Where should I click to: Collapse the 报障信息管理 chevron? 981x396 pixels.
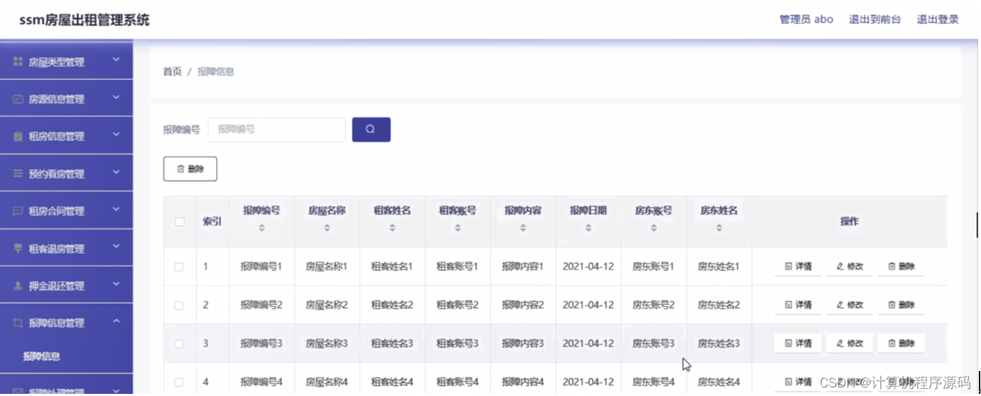[x=116, y=322]
